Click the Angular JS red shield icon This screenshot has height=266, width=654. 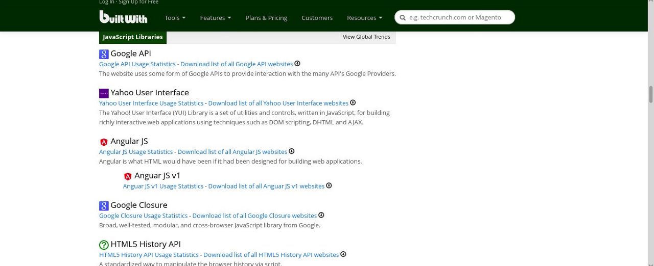104,142
